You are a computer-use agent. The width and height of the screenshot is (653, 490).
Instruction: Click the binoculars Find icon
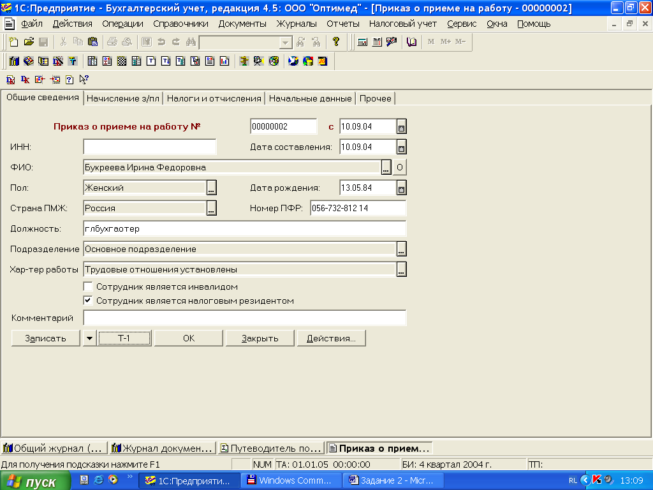pyautogui.click(x=191, y=41)
